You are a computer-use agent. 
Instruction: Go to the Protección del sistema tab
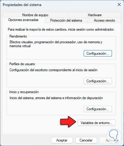click(x=66, y=20)
